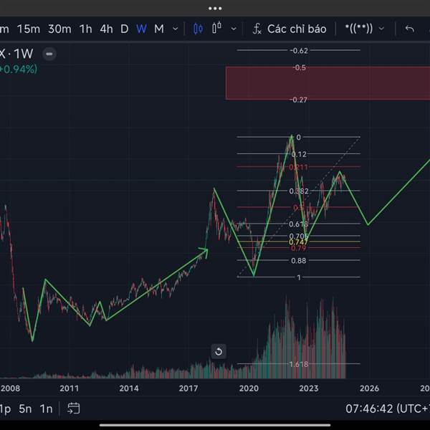The image size is (430, 430).
Task: Click the 2014 time axis label
Action: 129,388
